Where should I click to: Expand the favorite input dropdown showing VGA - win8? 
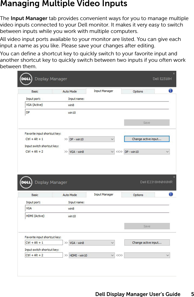pyautogui.click(x=91, y=243)
